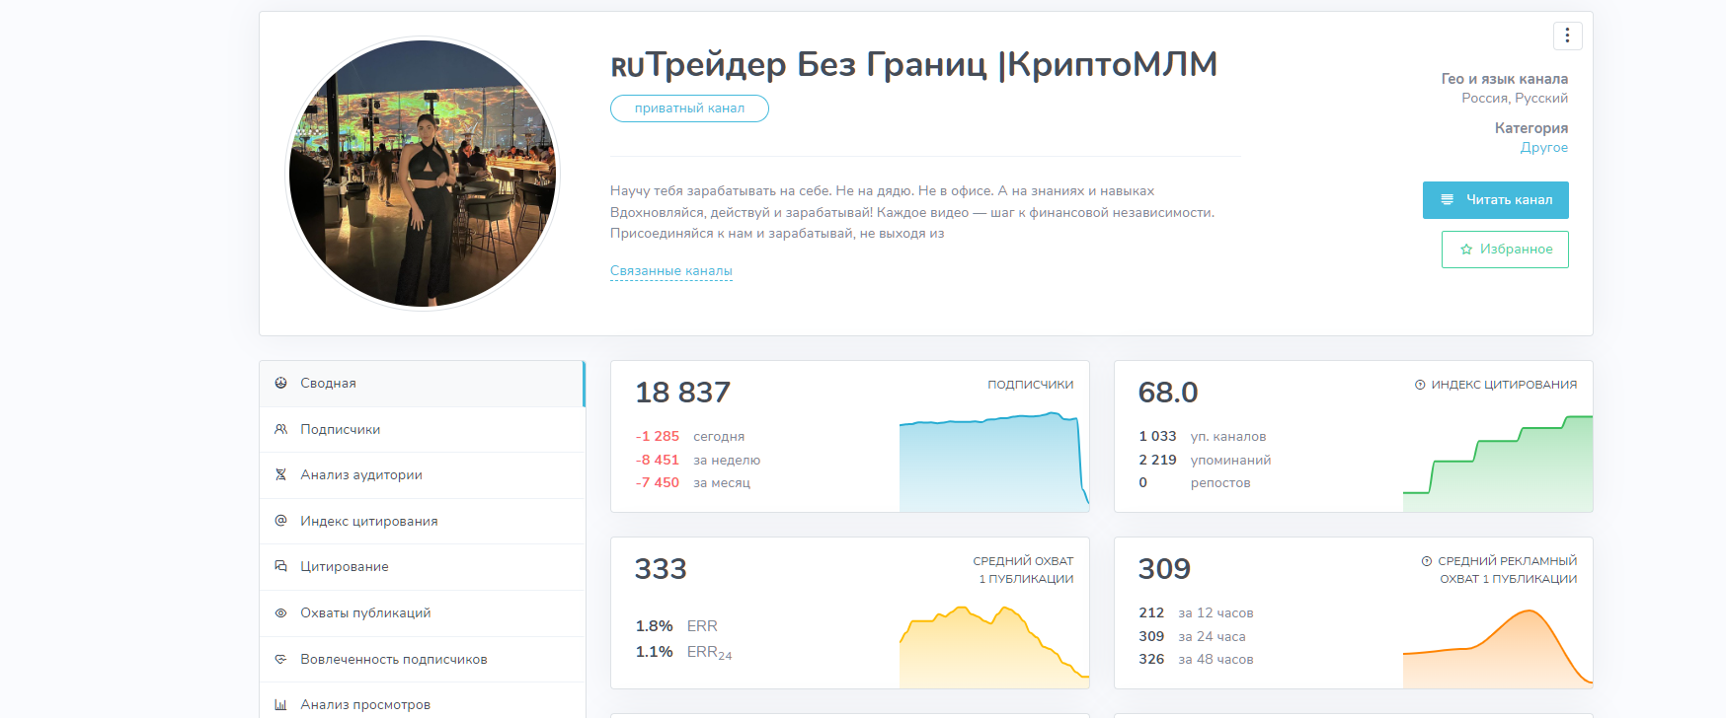Click the Категория label
This screenshot has width=1726, height=718.
pos(1530,128)
